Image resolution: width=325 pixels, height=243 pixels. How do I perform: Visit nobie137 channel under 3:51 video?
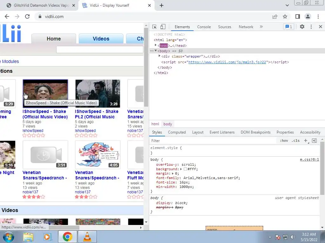click(30, 192)
